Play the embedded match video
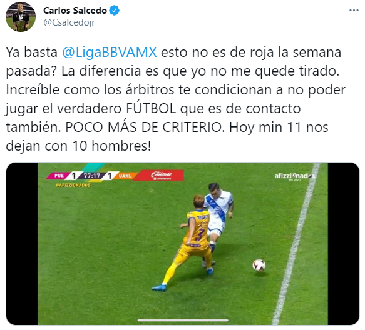 point(183,244)
